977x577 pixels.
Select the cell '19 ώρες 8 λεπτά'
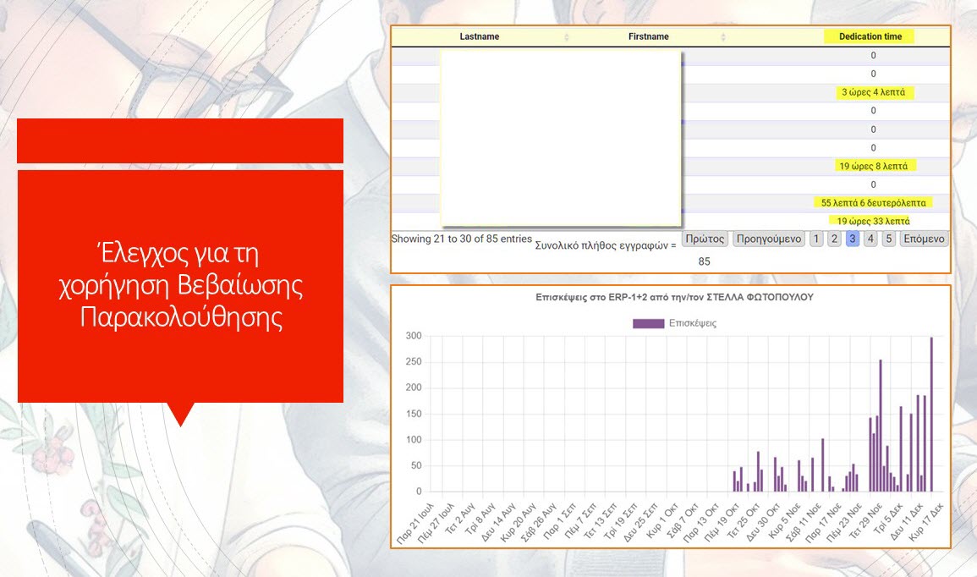pyautogui.click(x=873, y=166)
